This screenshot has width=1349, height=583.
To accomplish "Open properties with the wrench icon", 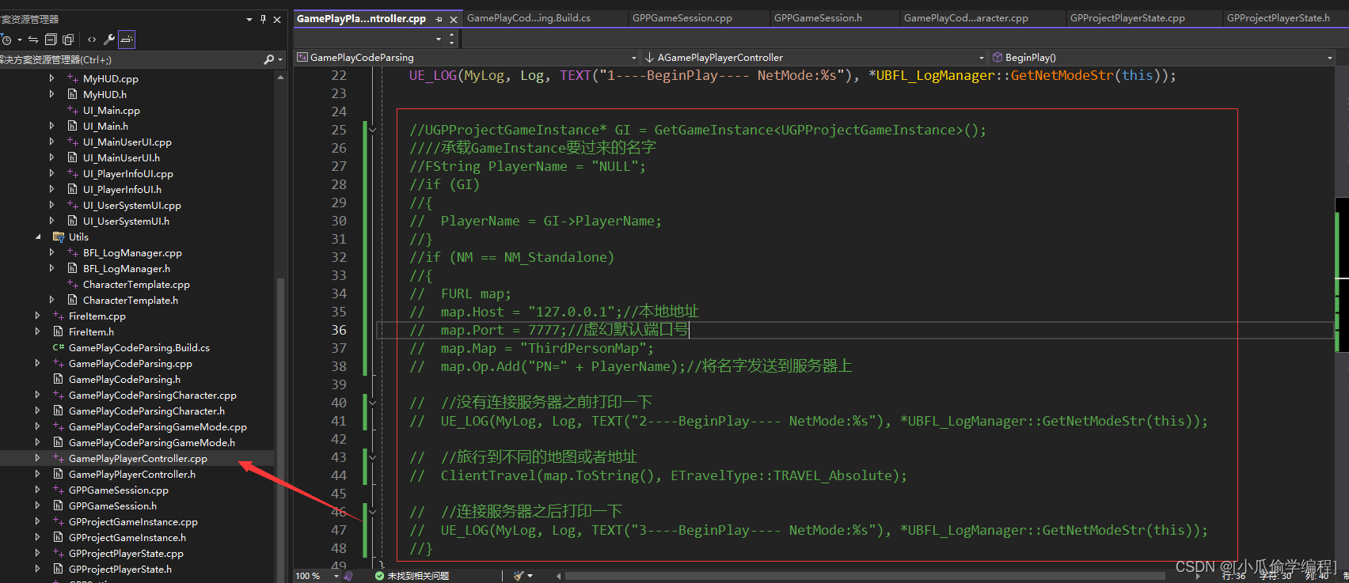I will coord(109,40).
